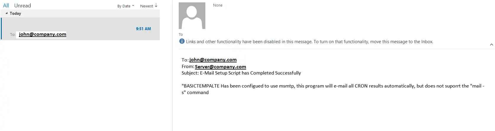
Task: Click the Subject line in message body
Action: (x=241, y=73)
